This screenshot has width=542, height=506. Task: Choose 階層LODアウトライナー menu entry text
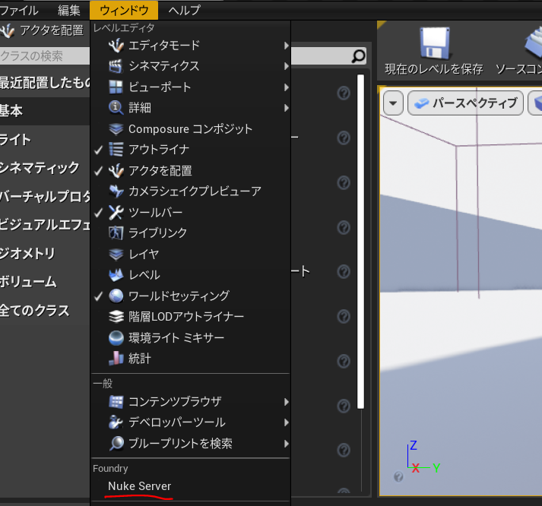(186, 316)
